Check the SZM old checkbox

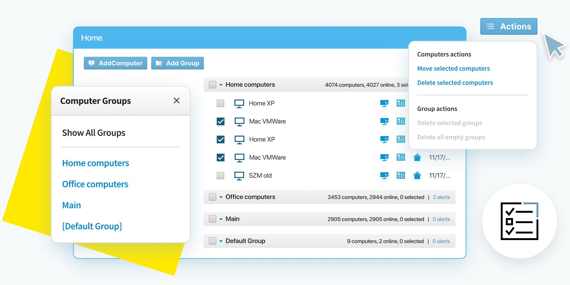click(x=220, y=175)
